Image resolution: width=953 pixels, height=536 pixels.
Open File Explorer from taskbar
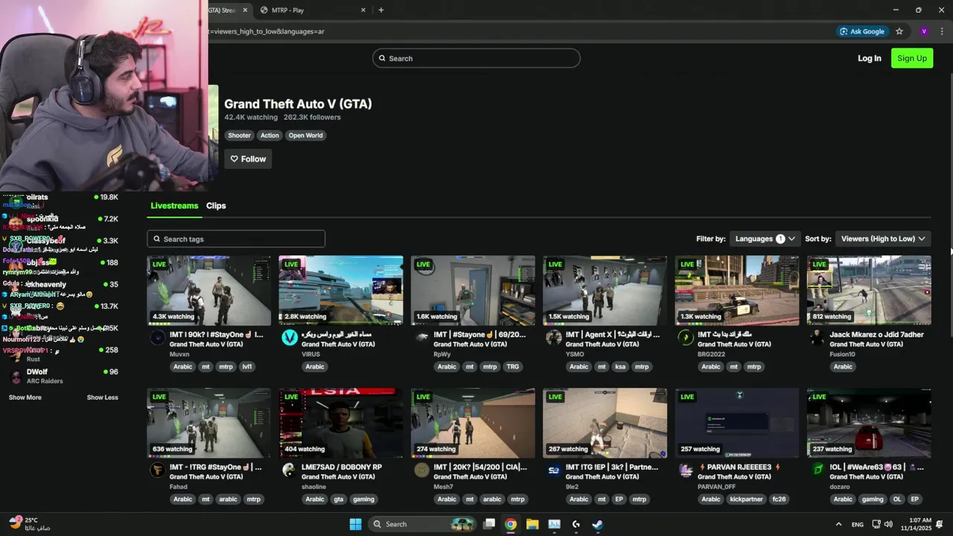point(532,524)
